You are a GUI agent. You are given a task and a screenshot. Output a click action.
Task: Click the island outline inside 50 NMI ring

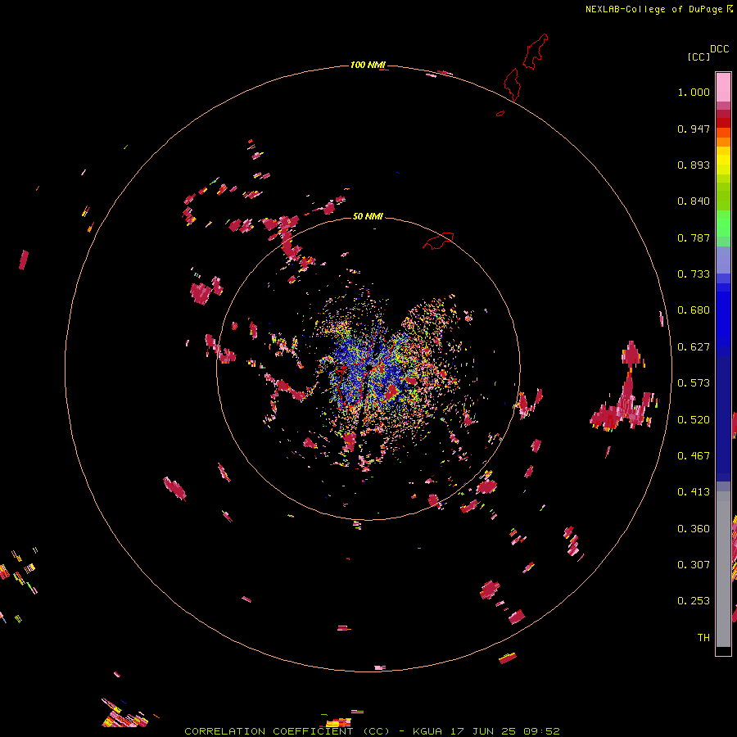pos(438,240)
